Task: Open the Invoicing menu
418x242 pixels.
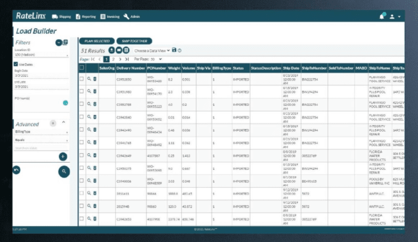Action: pos(112,17)
